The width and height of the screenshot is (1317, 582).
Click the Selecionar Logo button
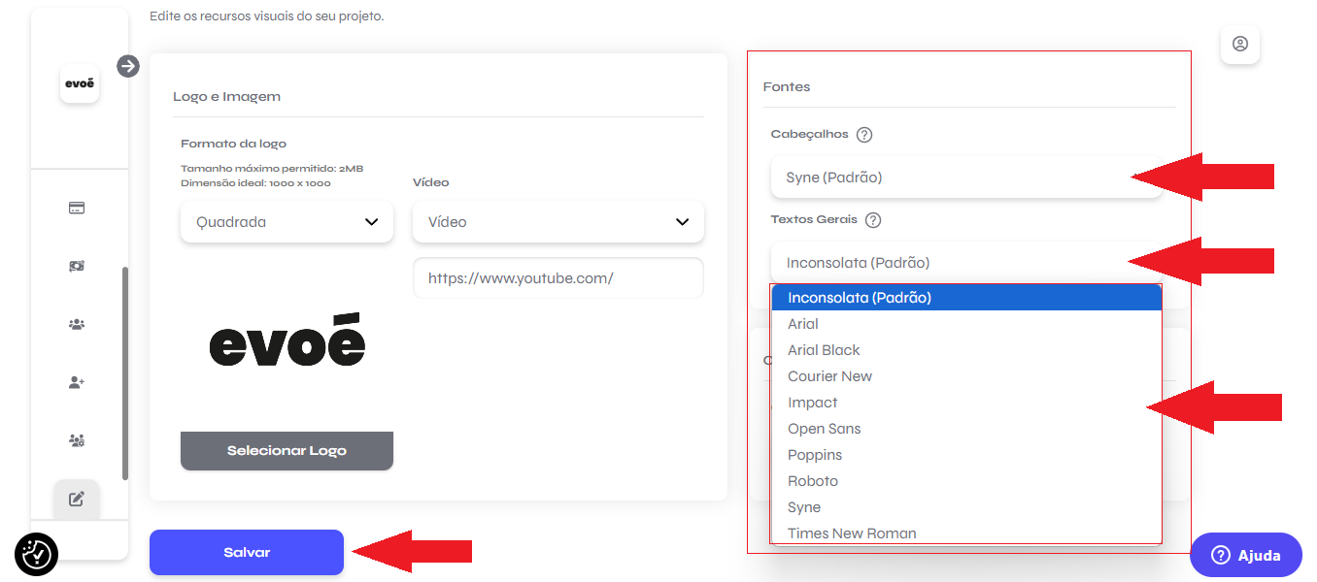coord(287,451)
